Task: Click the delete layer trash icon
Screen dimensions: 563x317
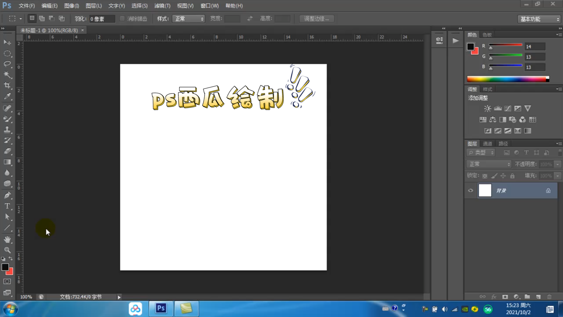Action: 549,297
